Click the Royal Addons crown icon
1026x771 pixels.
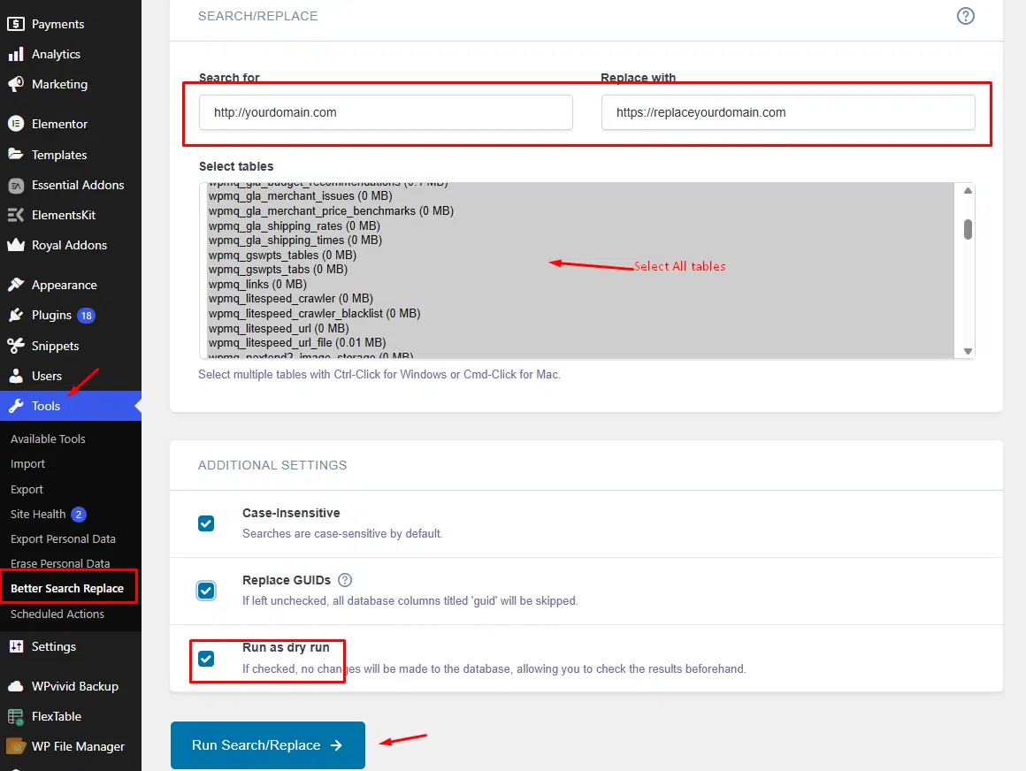tap(16, 245)
